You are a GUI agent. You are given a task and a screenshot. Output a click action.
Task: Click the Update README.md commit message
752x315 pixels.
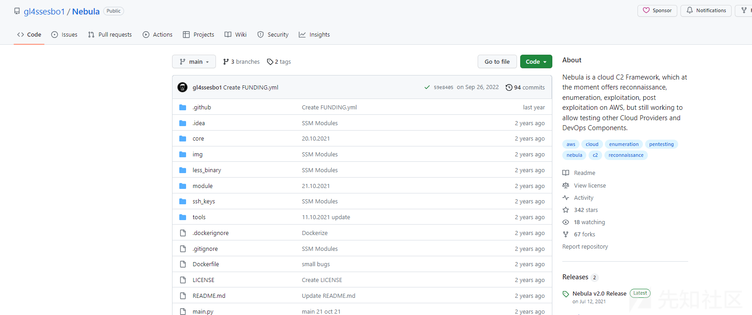(x=329, y=296)
